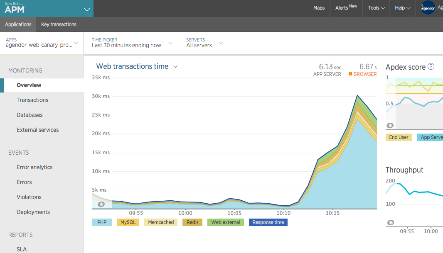Toggle the Response time legend series
This screenshot has height=253, width=443.
coord(268,222)
